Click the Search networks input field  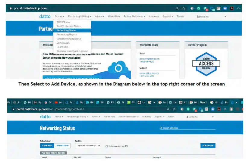[188, 128]
